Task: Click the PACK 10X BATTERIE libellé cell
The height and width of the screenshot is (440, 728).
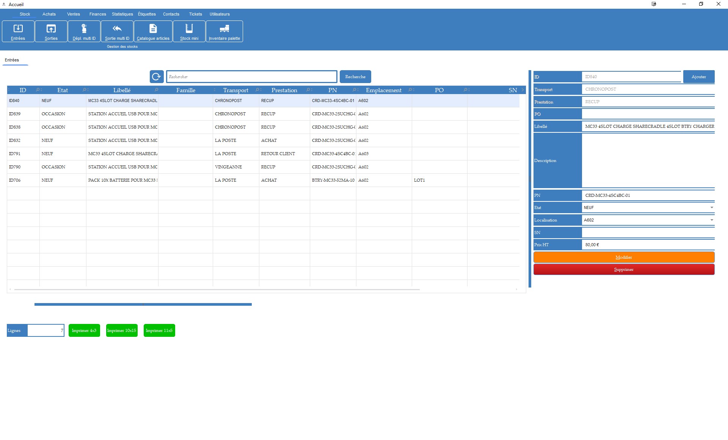Action: click(x=122, y=180)
